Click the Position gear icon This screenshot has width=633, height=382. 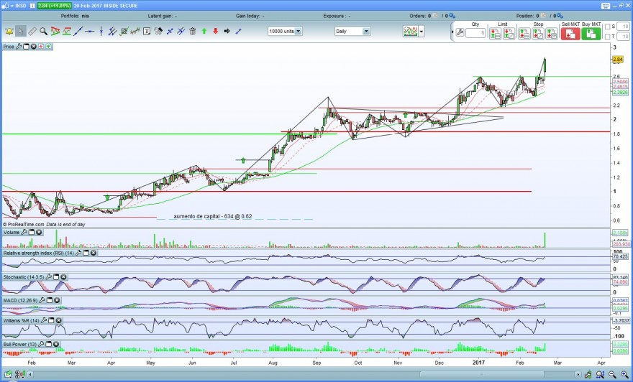561,16
